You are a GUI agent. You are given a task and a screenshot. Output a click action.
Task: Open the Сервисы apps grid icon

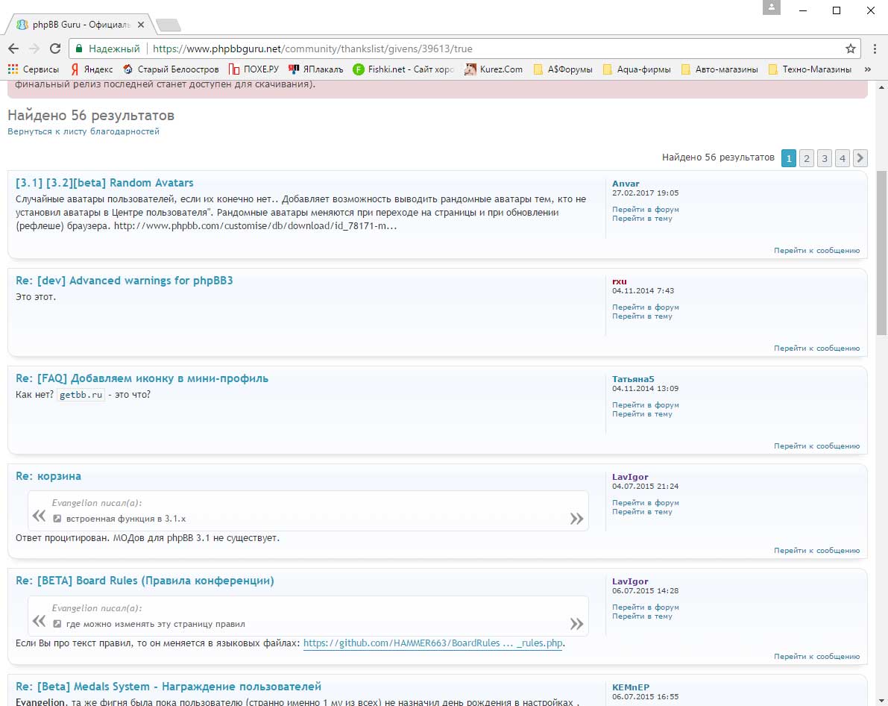(x=13, y=69)
